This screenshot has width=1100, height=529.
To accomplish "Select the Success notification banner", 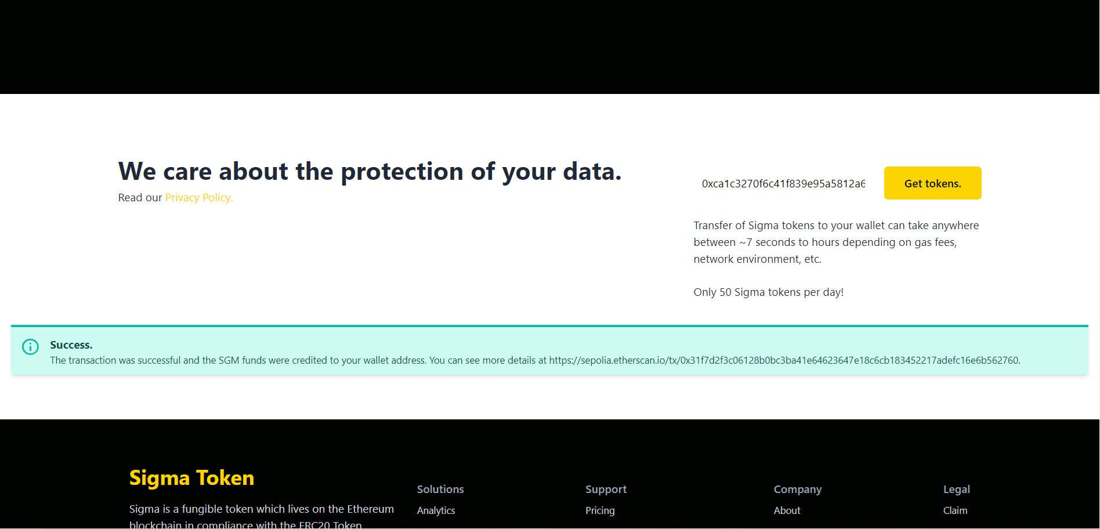I will (x=550, y=350).
